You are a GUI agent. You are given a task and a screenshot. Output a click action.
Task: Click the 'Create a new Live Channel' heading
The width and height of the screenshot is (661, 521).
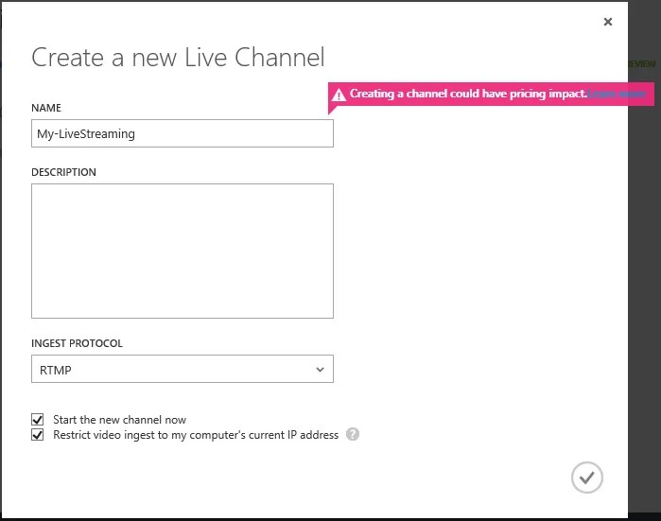(178, 57)
